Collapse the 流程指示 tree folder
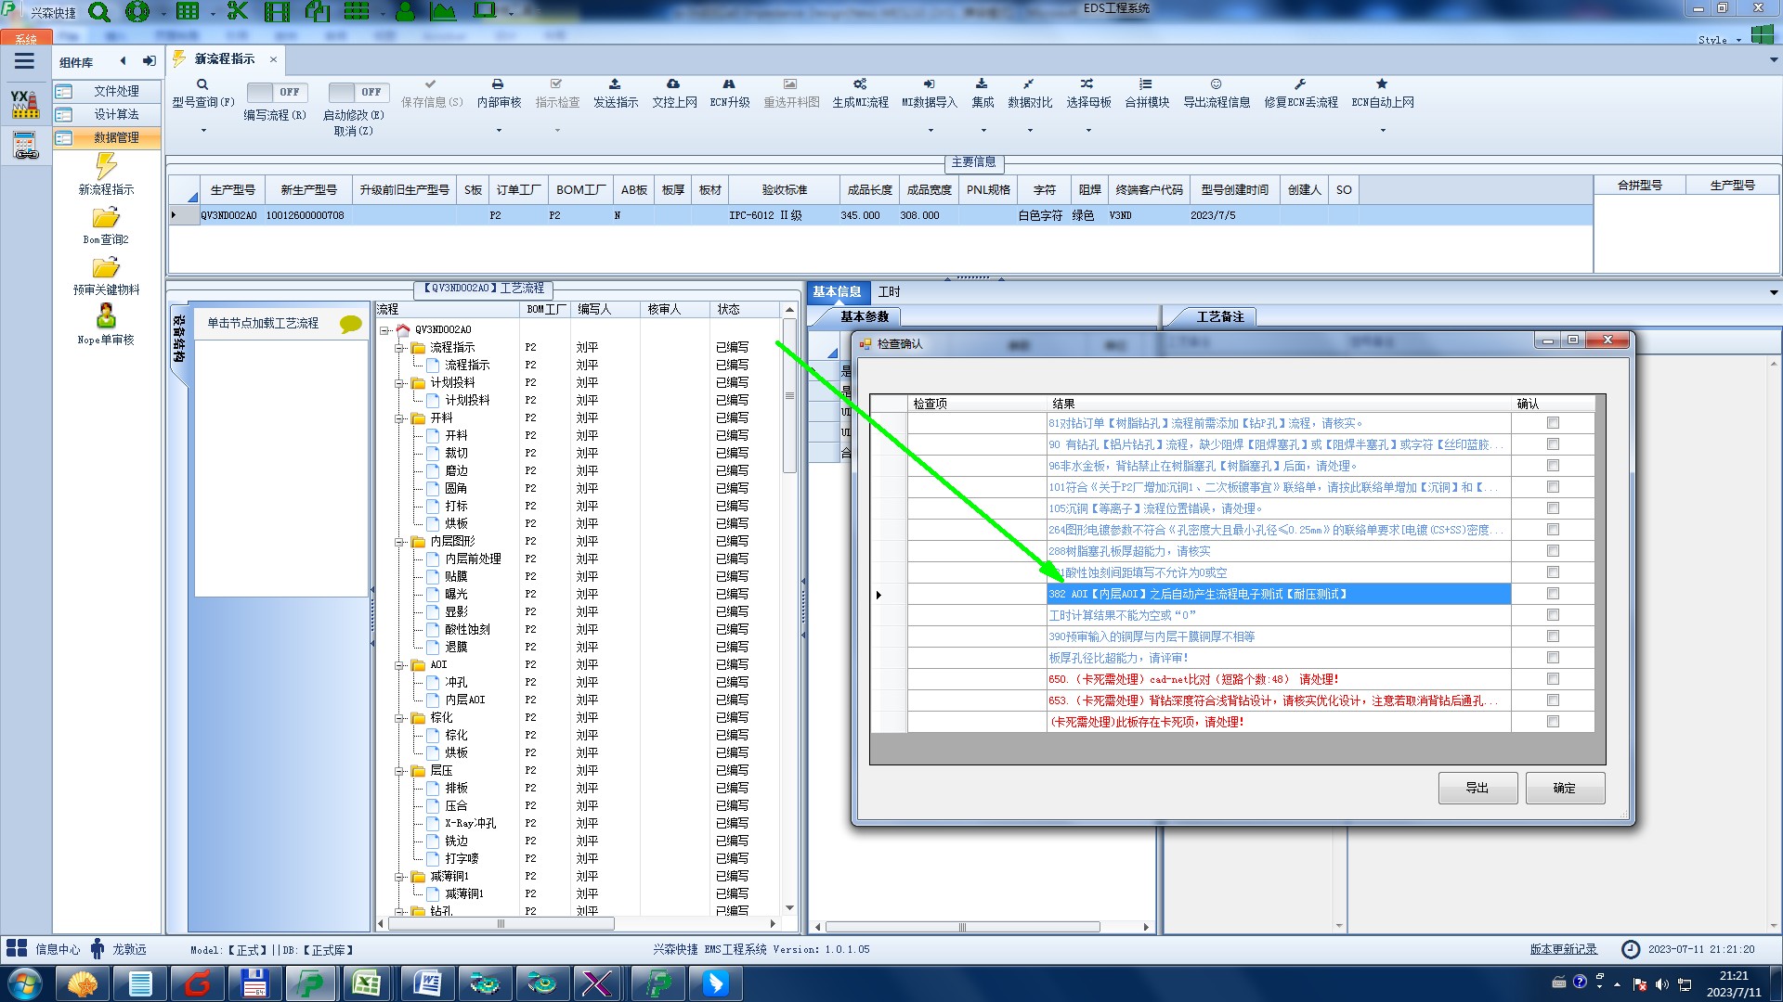 click(399, 348)
